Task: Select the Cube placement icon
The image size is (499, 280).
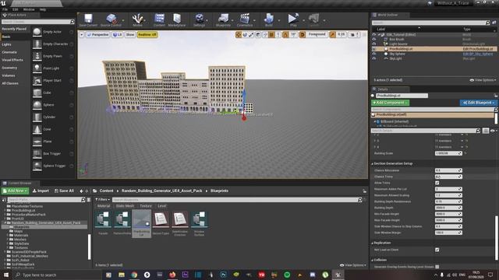Action: (x=37, y=93)
